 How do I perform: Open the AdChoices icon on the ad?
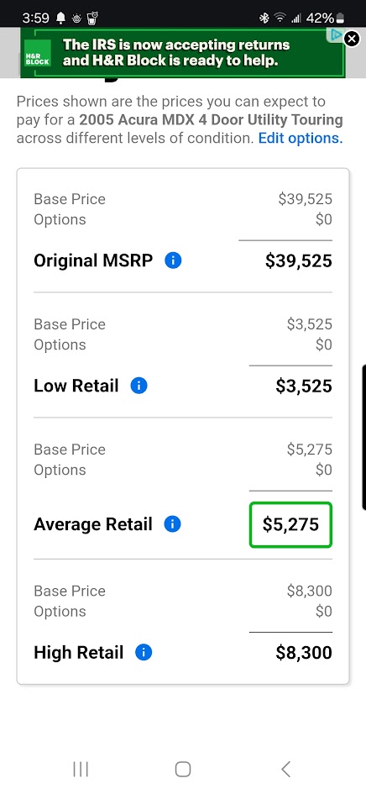336,34
